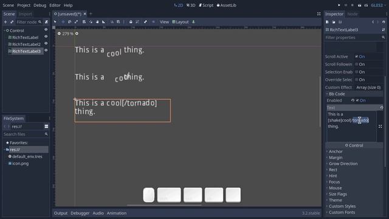Play a custom scene
Viewport: 389px width, 219px height.
point(366,5)
